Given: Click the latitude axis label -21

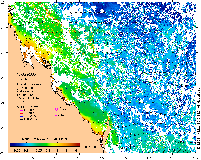Looking at the screenshot, I should pyautogui.click(x=2, y=28).
